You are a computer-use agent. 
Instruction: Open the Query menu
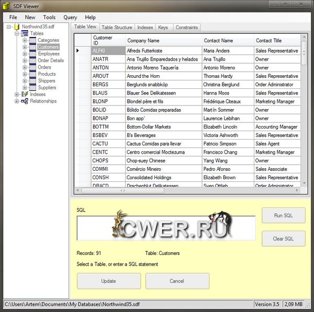pyautogui.click(x=70, y=17)
